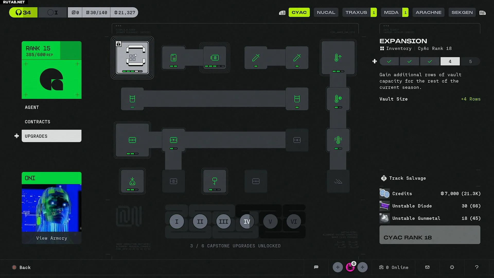Screen dimensions: 494x278
Task: Select the thermometer up-arrow upgrade node
Action: pyautogui.click(x=338, y=58)
